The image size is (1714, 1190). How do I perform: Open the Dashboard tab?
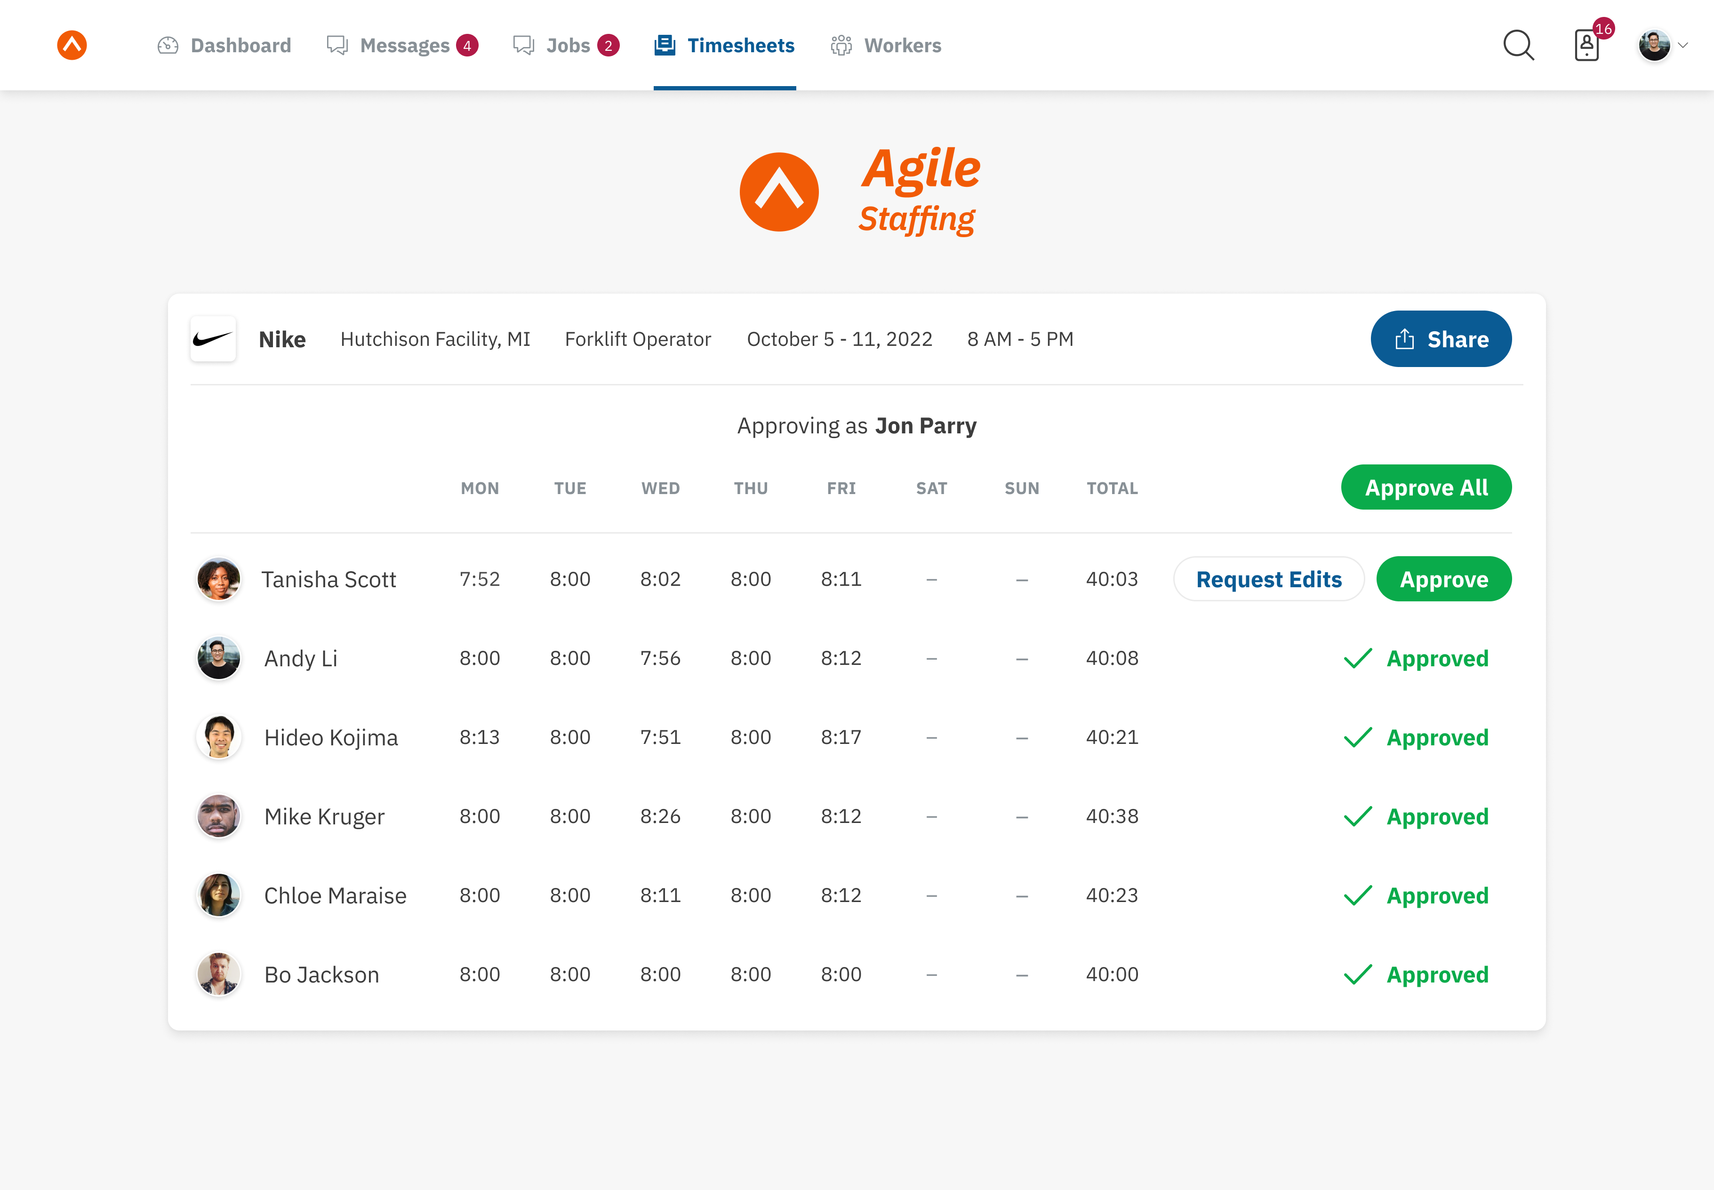[x=224, y=46]
